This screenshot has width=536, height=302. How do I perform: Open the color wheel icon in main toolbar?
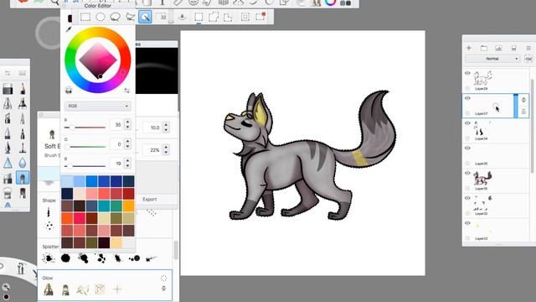click(x=330, y=3)
